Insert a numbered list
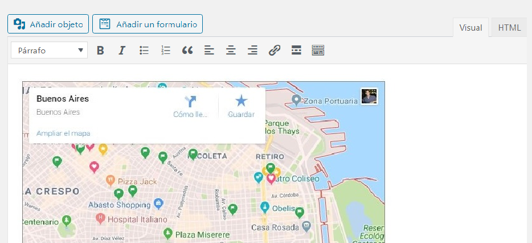532x243 pixels. coord(166,51)
